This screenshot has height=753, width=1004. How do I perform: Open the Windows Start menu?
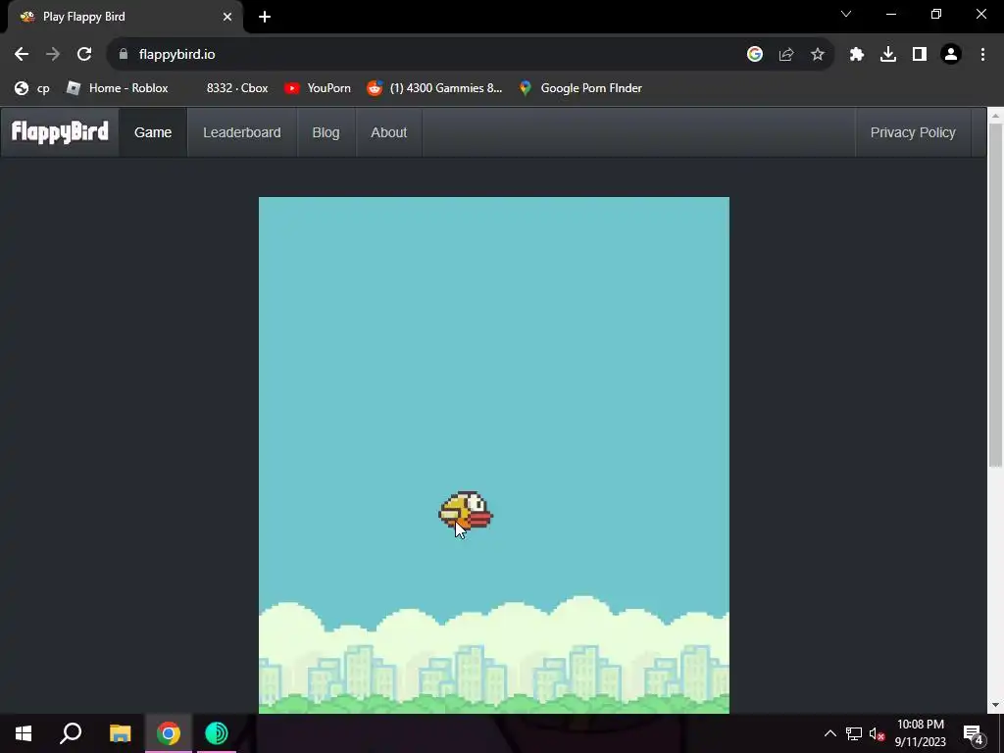(24, 733)
